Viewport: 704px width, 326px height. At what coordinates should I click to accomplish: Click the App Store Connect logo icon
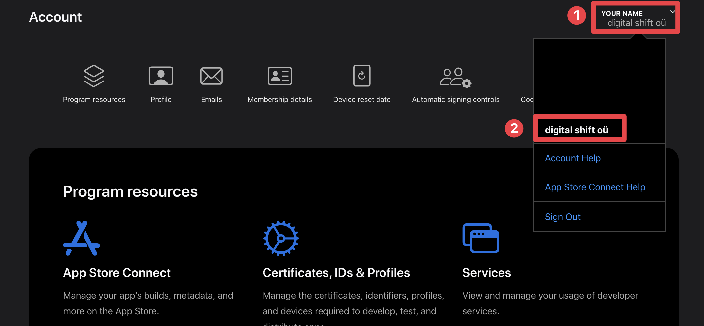(82, 238)
